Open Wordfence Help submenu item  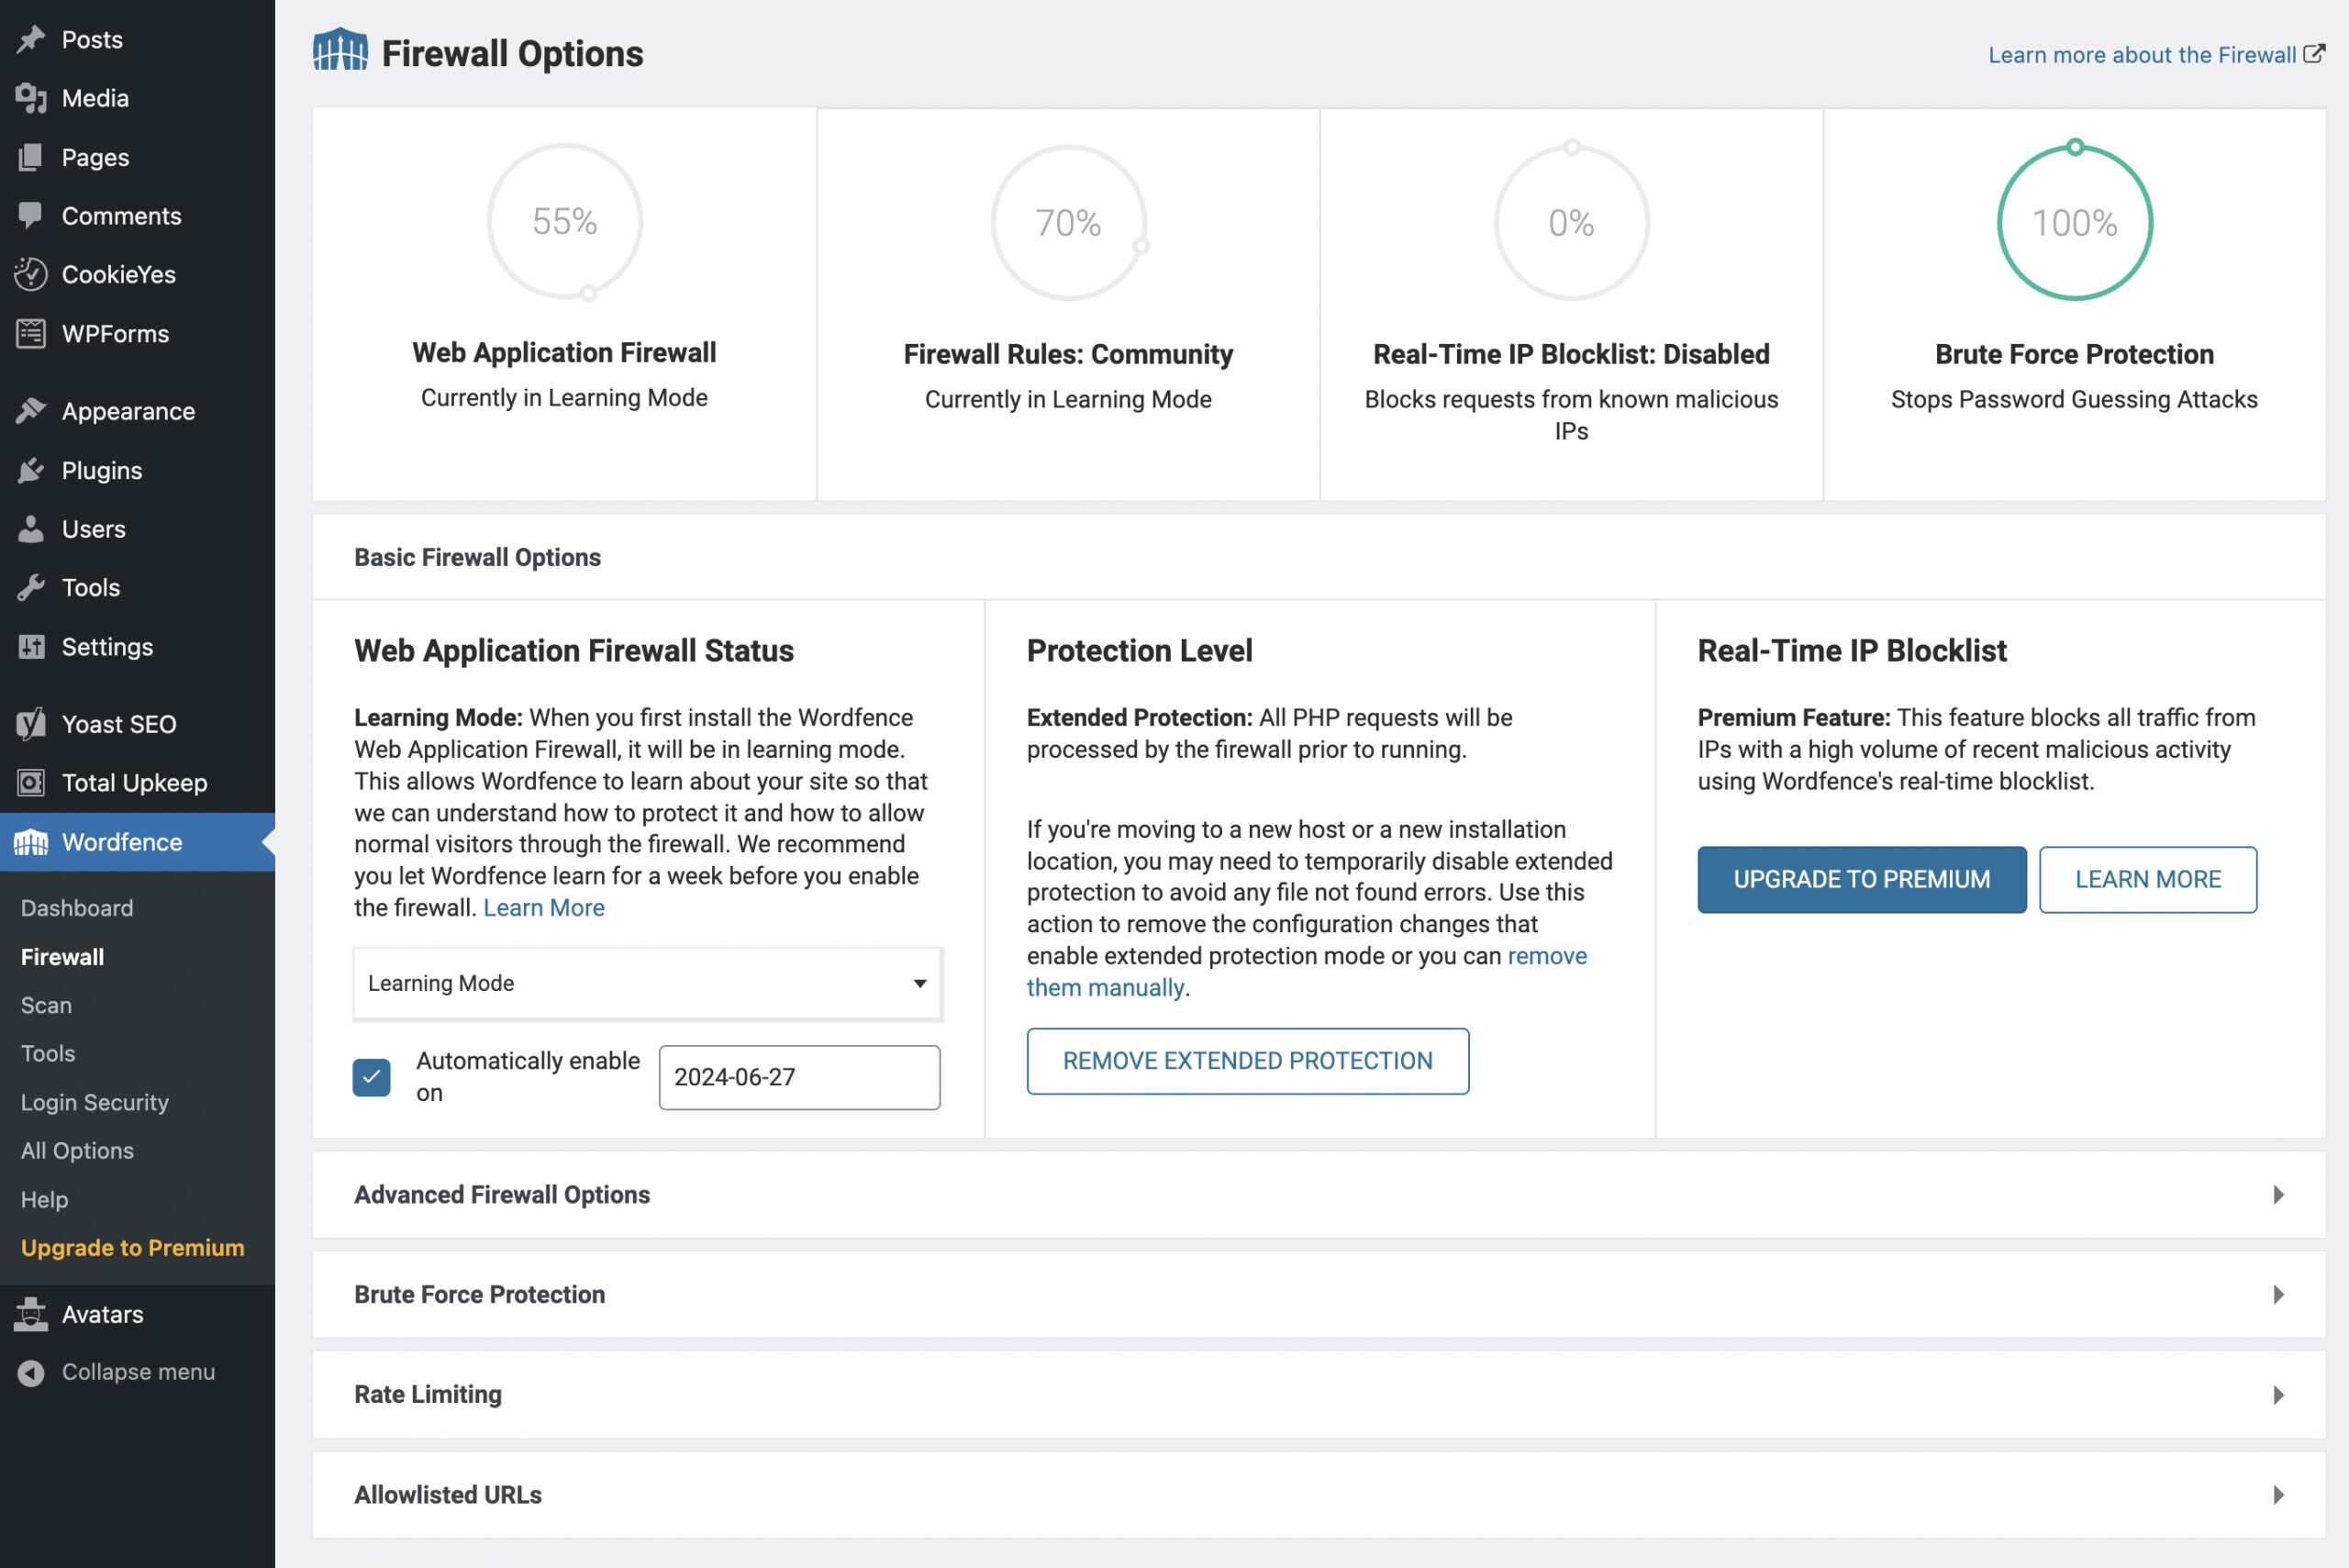pos(44,1199)
